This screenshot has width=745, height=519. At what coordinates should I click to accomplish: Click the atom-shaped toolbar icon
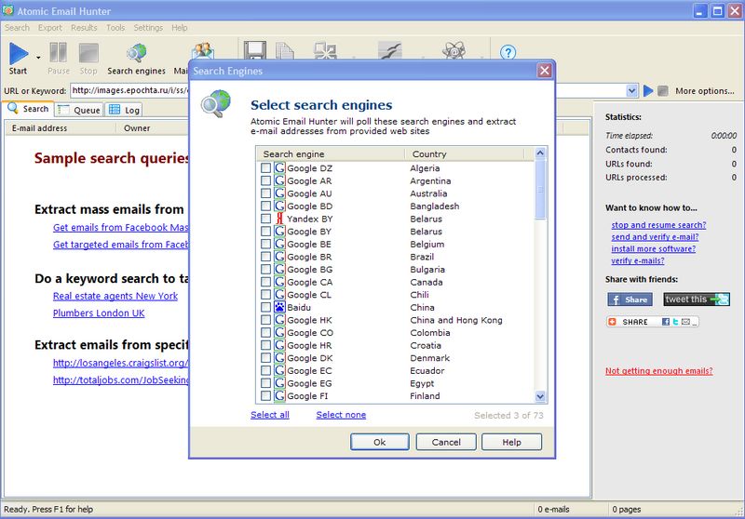[454, 50]
